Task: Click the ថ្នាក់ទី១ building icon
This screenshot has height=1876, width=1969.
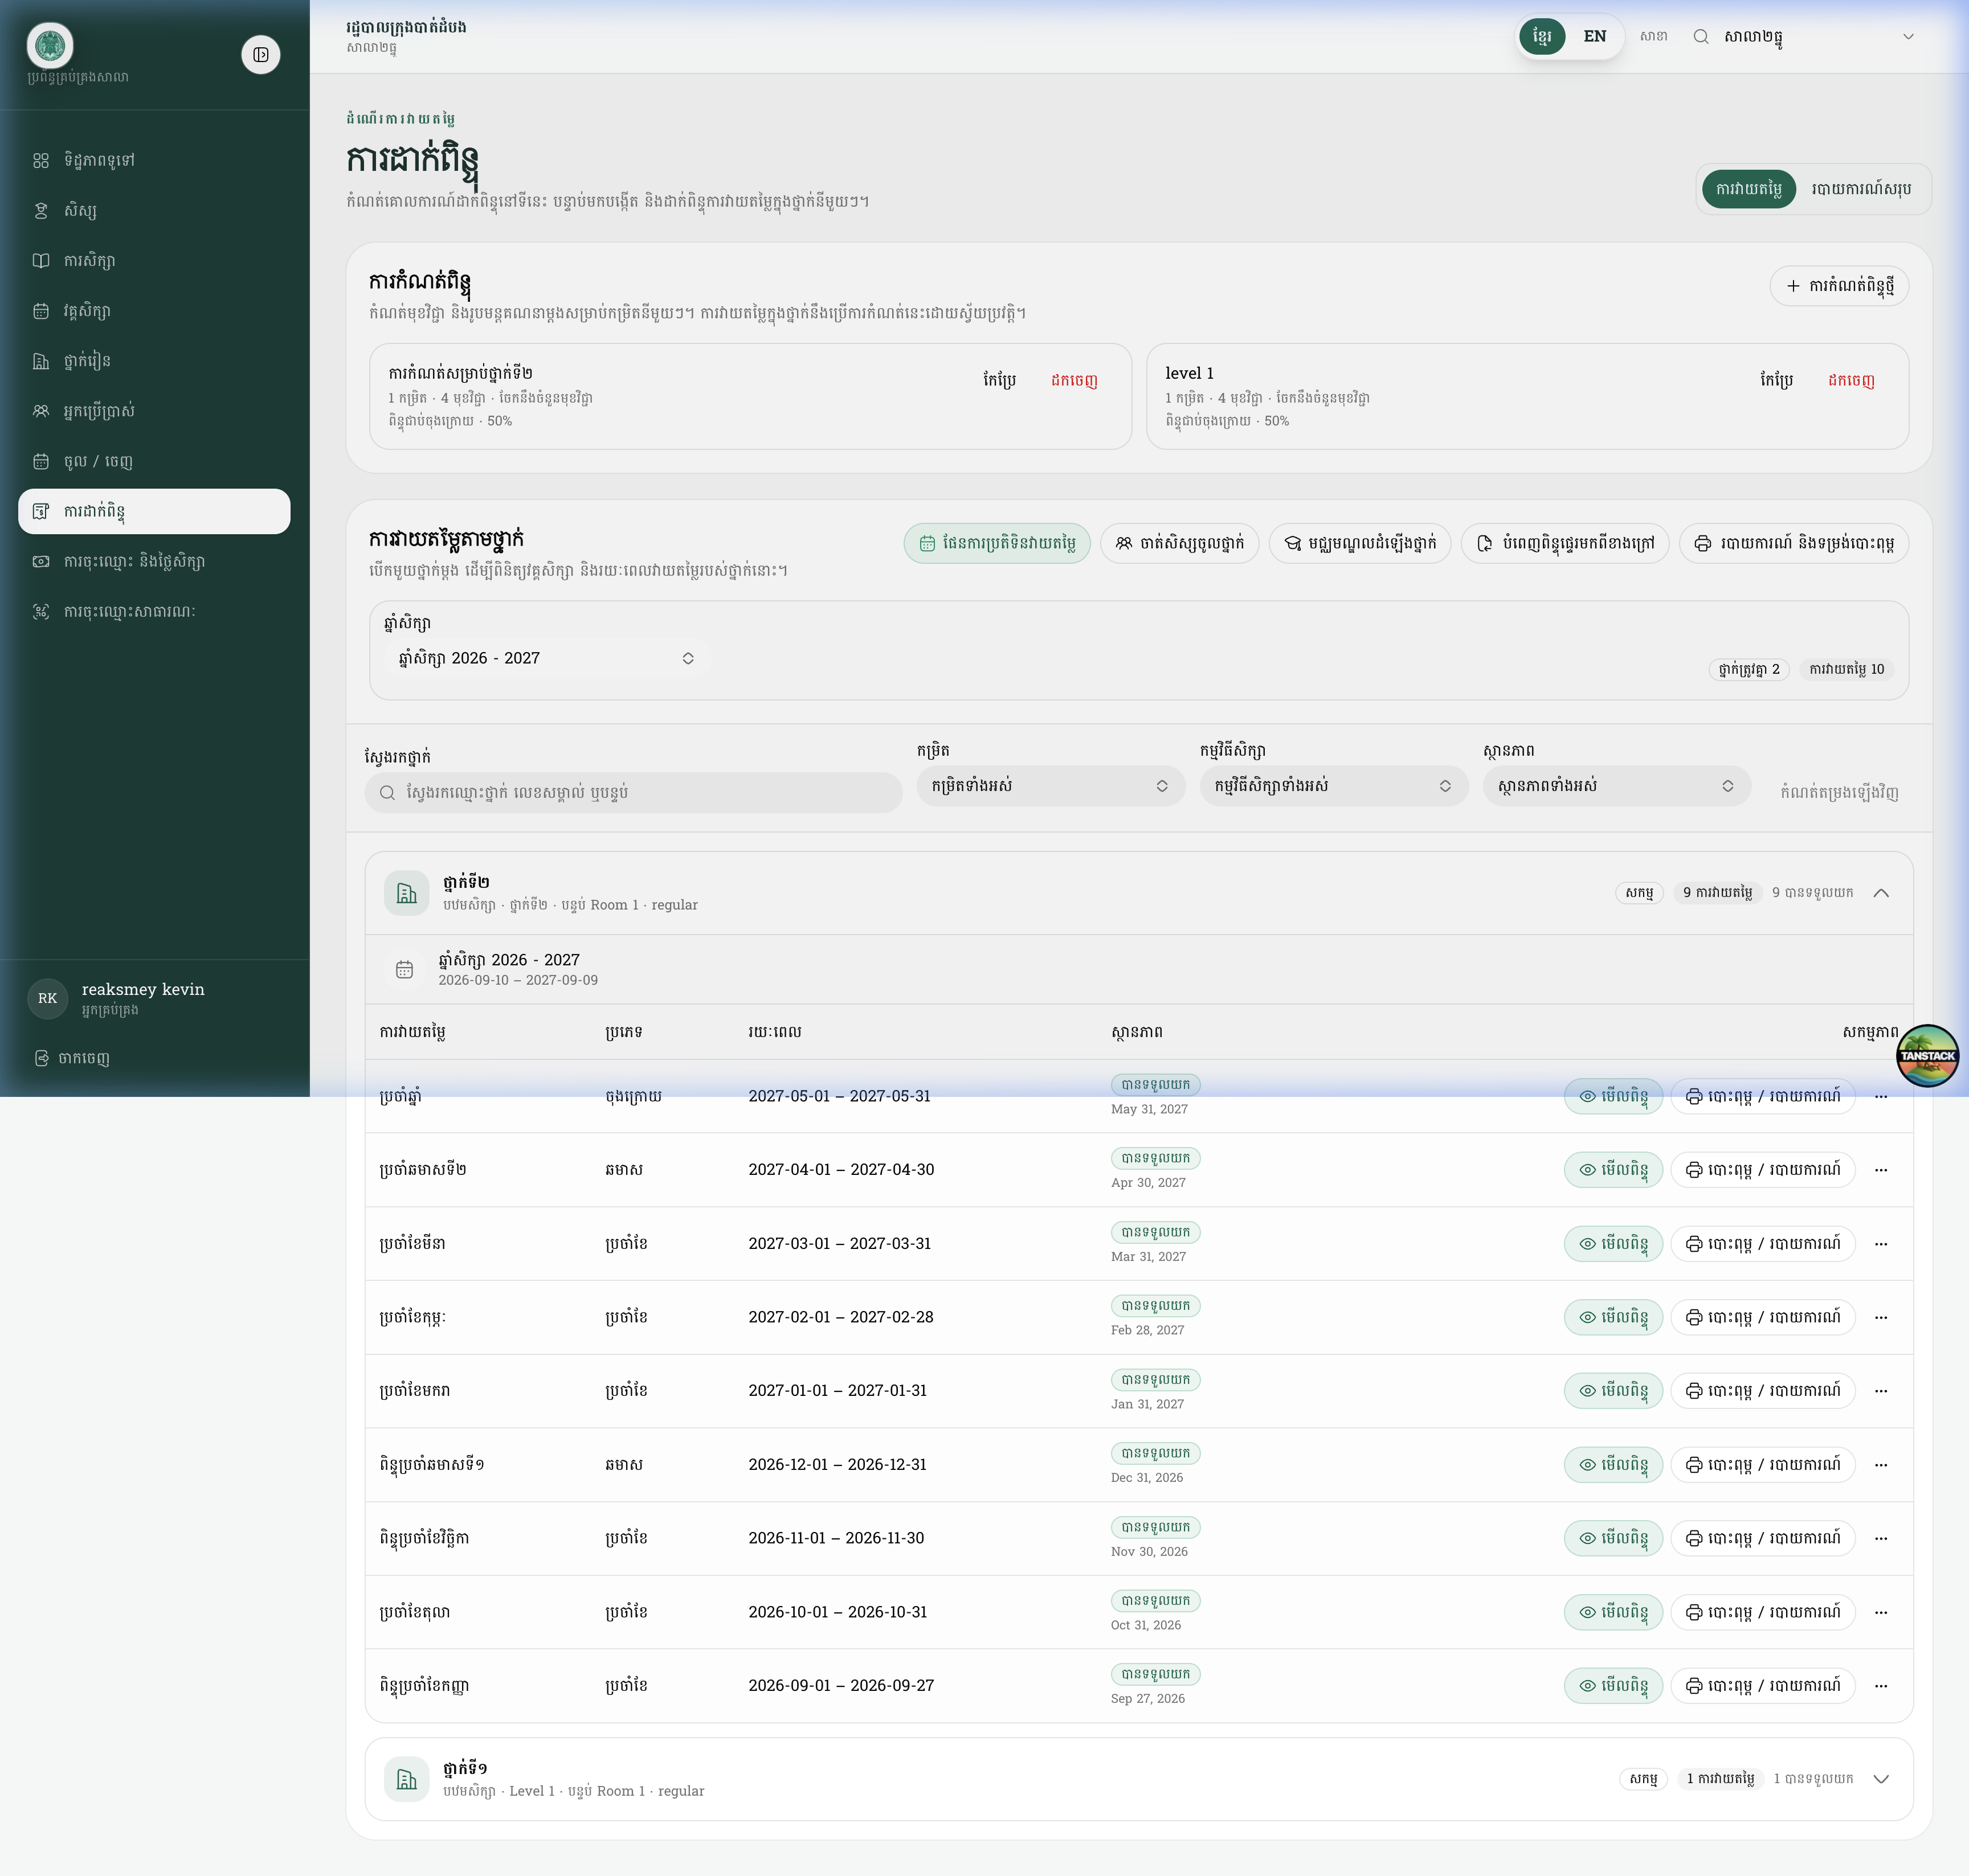Action: coord(406,1779)
